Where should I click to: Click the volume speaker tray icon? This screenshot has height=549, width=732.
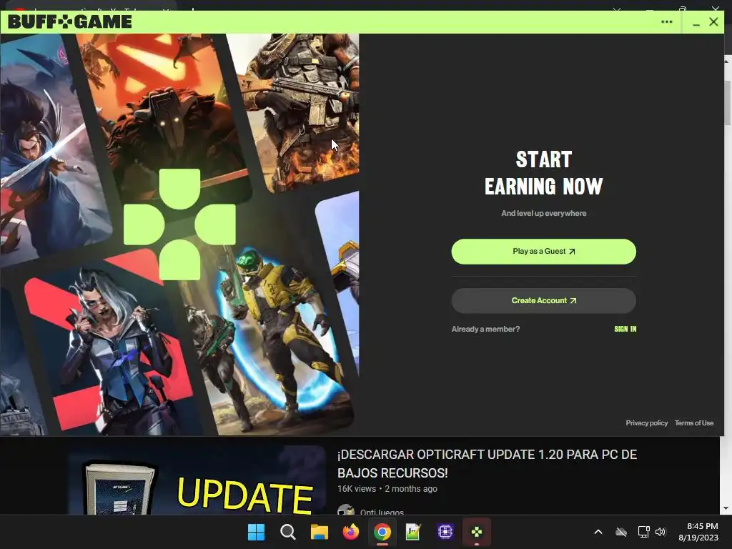pos(661,532)
